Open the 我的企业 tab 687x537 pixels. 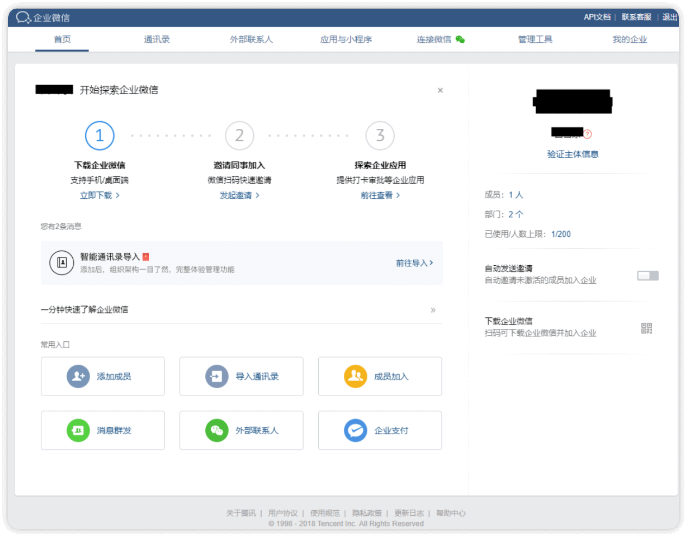[630, 39]
